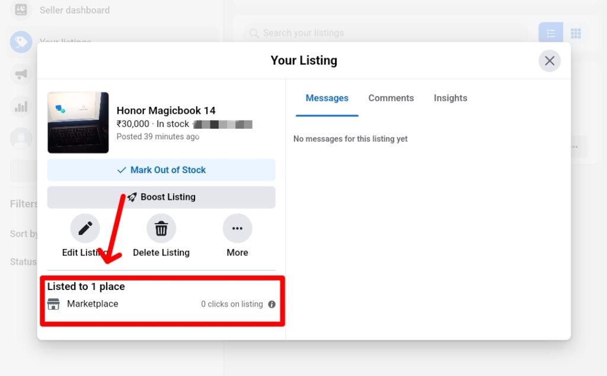
Task: Click the Honor Magicbook 14 photo thumbnail
Action: tap(78, 123)
